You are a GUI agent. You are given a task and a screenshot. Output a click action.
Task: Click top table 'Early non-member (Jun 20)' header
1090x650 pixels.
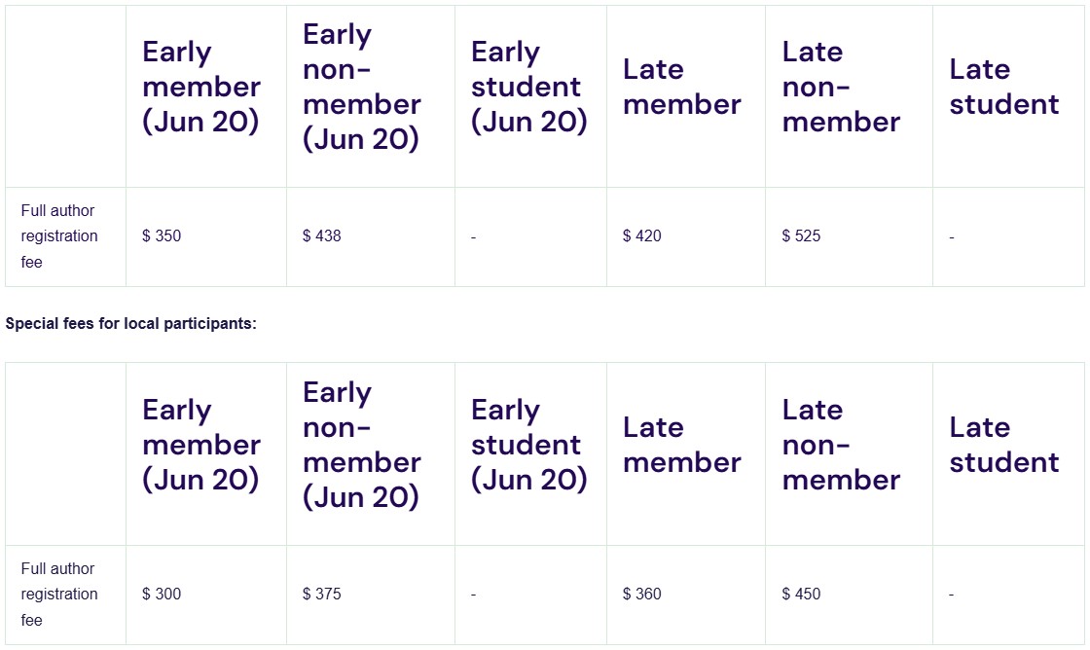pos(362,87)
